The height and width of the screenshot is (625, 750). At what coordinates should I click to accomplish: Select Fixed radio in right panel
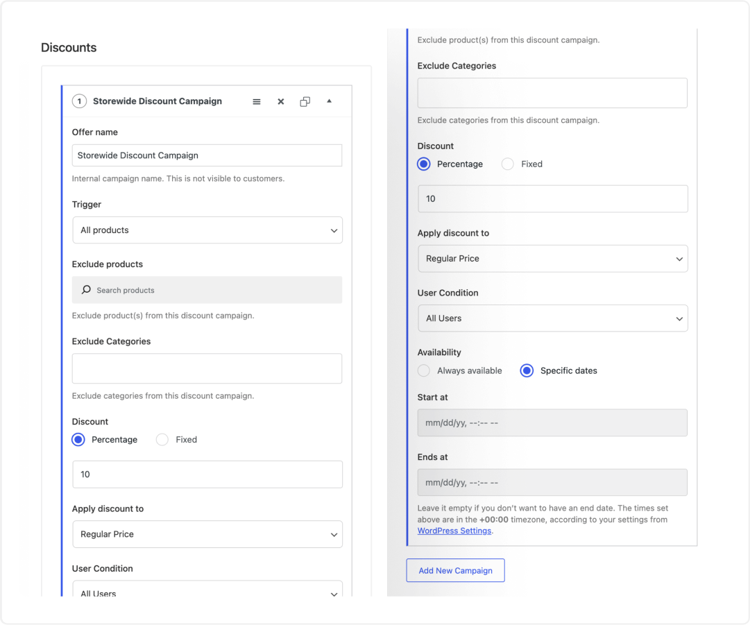[x=507, y=164]
